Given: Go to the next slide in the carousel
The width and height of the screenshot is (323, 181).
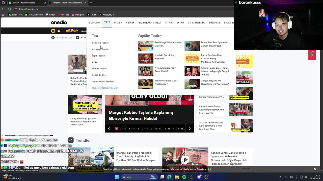Looking at the screenshot, I should tap(190, 128).
